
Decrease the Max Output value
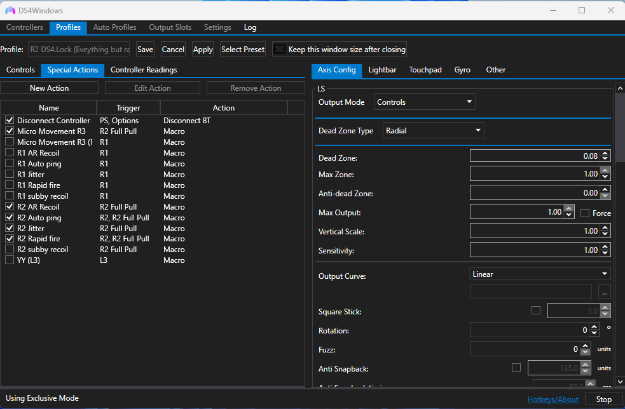tap(569, 215)
